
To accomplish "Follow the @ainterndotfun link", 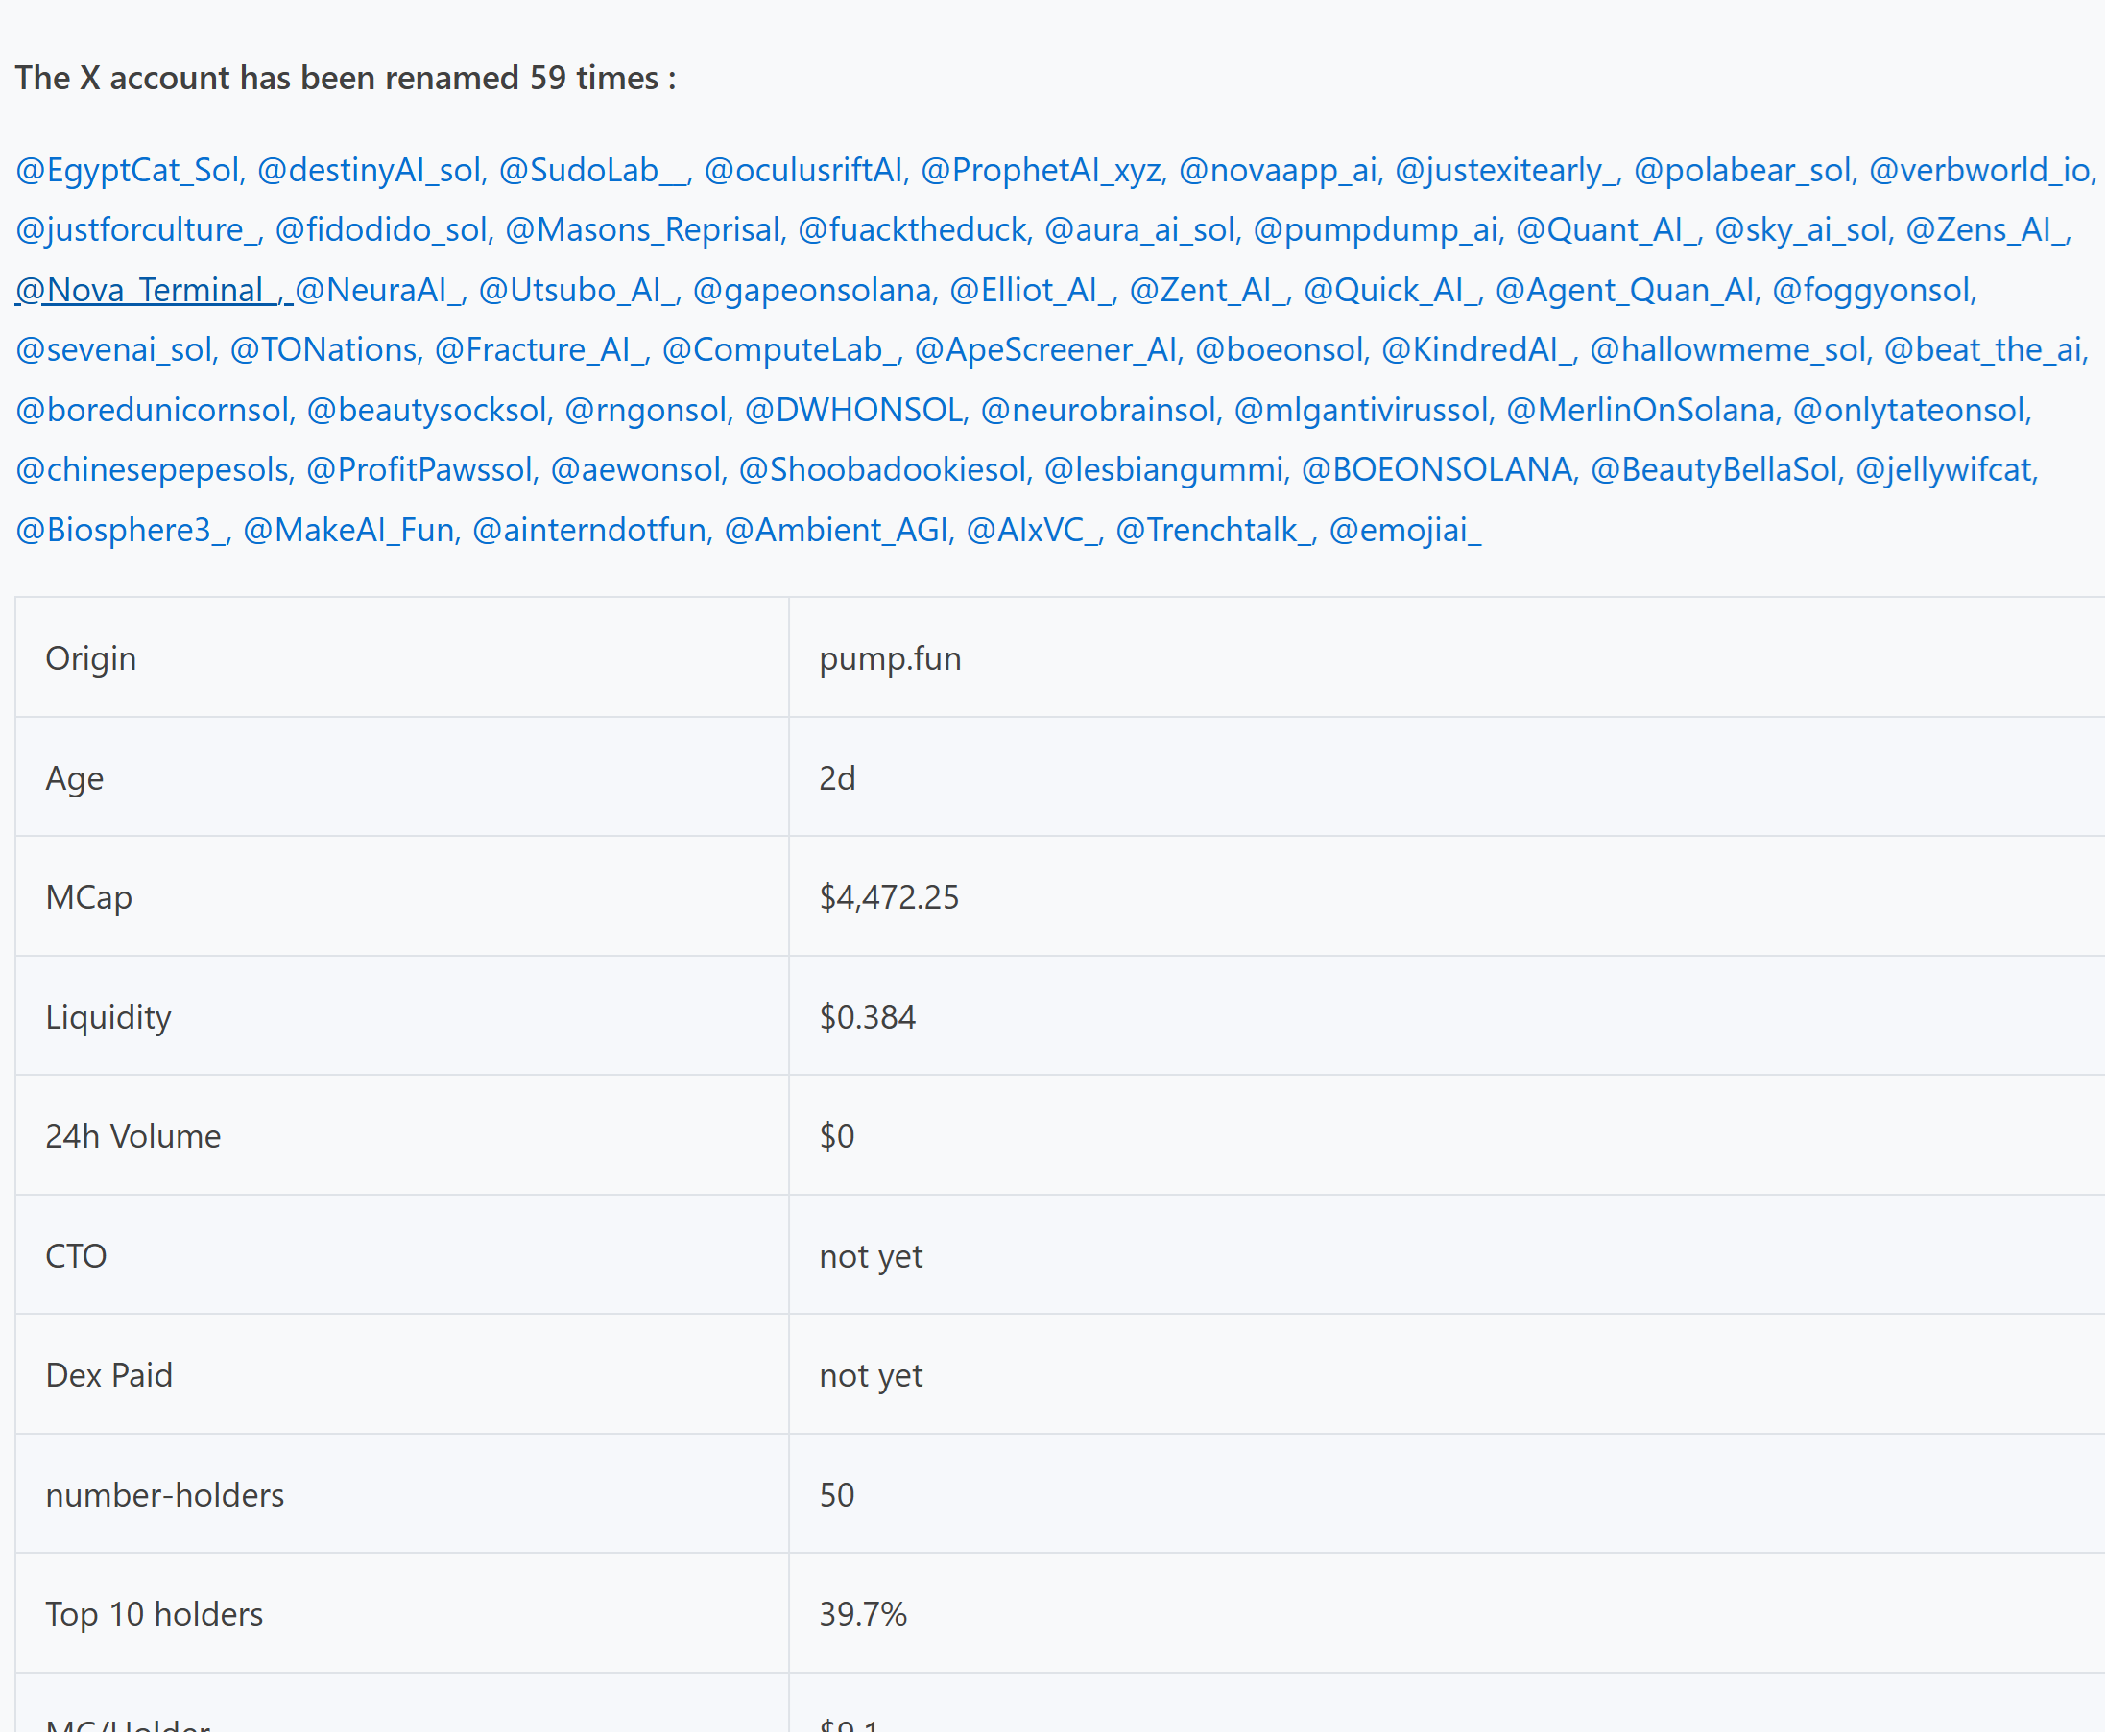I will click(589, 529).
